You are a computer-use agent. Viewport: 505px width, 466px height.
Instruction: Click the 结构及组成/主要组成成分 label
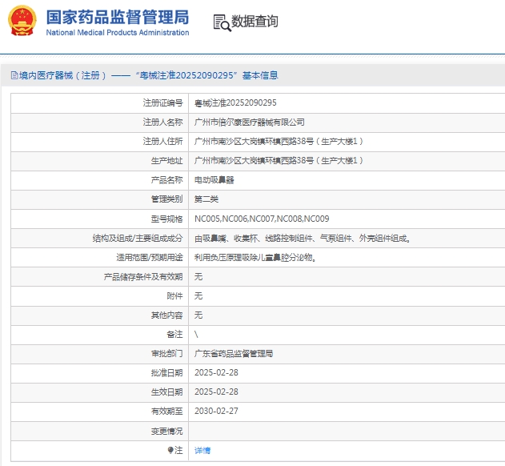tap(138, 238)
